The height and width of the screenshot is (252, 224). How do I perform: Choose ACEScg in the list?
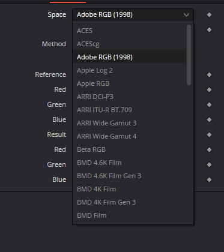[x=129, y=44]
